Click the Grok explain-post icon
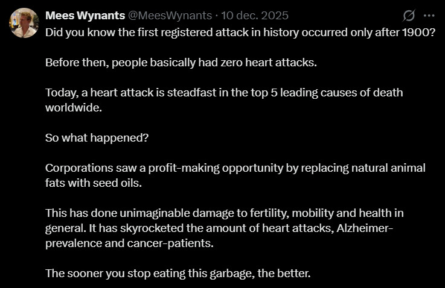This screenshot has width=445, height=288. click(409, 15)
